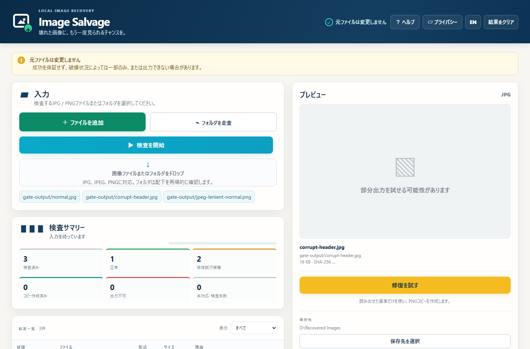Click the JPG format label in preview header
Image resolution: width=530 pixels, height=349 pixels.
click(506, 95)
